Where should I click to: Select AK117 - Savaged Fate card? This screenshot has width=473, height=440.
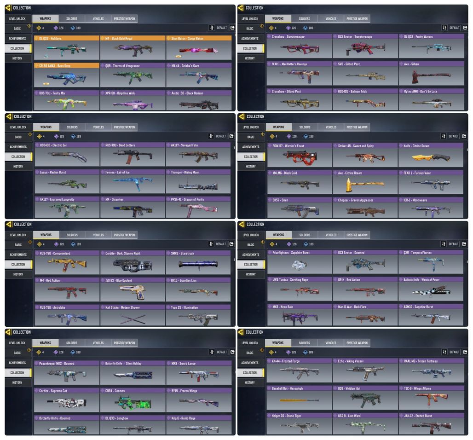[x=198, y=154]
